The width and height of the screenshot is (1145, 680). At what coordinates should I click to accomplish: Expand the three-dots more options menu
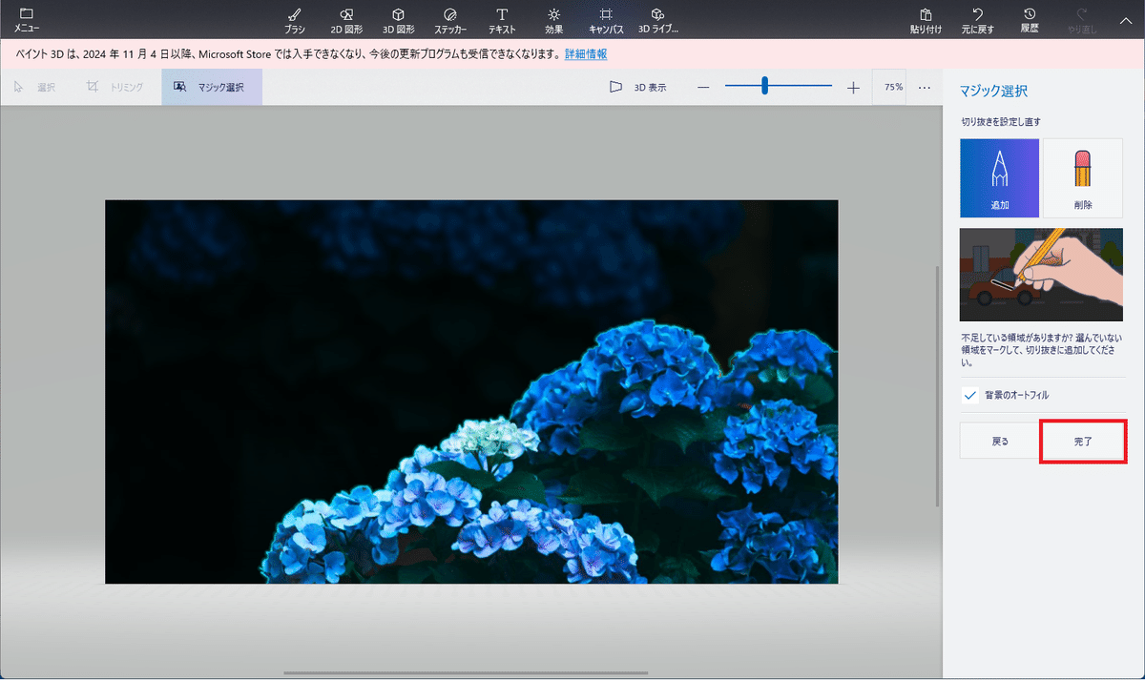point(924,88)
